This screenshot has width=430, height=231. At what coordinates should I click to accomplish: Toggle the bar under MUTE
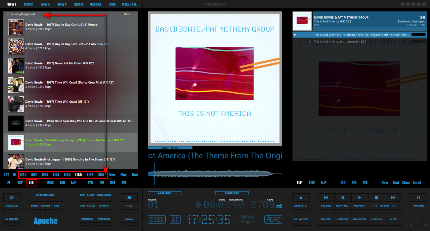coord(393,224)
